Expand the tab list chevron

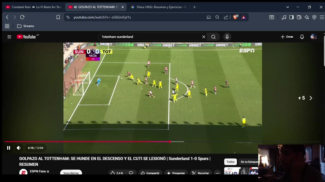click(288, 7)
